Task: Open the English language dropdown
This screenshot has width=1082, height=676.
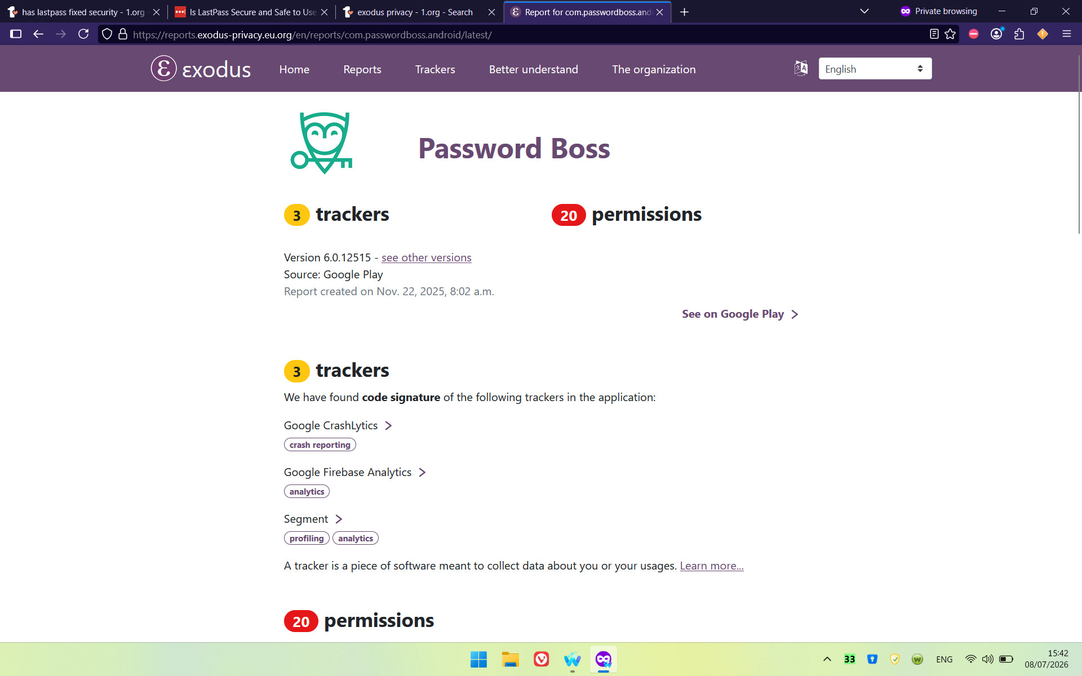Action: pyautogui.click(x=875, y=69)
